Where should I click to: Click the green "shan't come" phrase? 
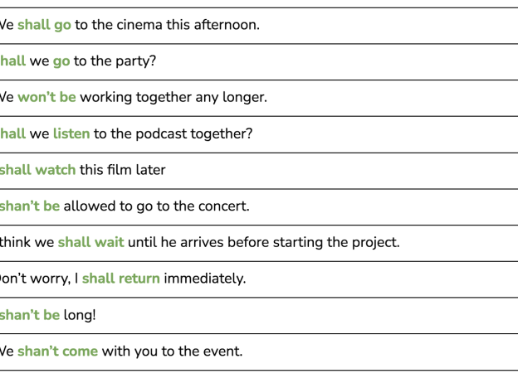coord(57,352)
